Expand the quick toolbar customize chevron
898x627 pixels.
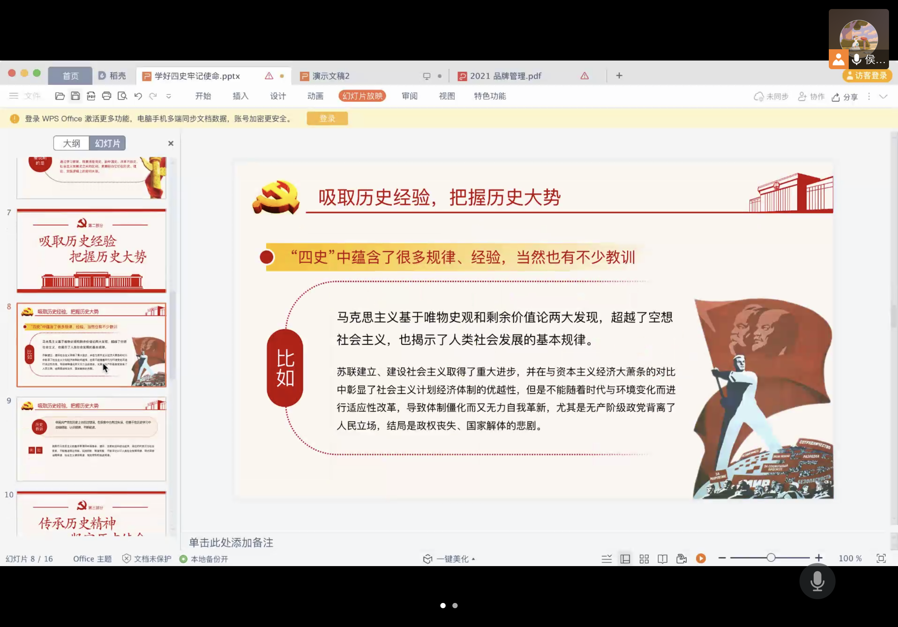coord(168,97)
